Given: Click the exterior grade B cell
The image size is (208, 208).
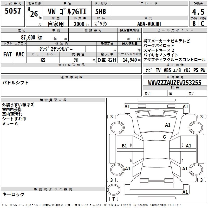Looking at the screenshot, I should click(x=194, y=24).
